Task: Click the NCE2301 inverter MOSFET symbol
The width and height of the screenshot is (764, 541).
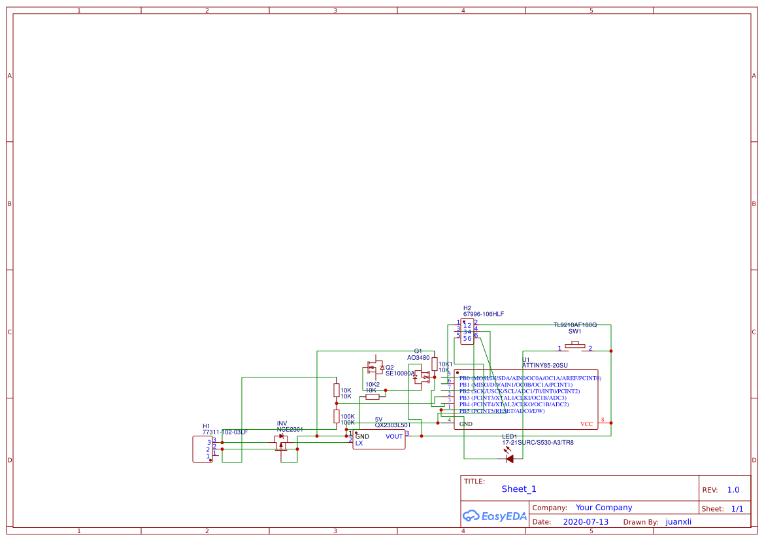Action: coord(281,442)
